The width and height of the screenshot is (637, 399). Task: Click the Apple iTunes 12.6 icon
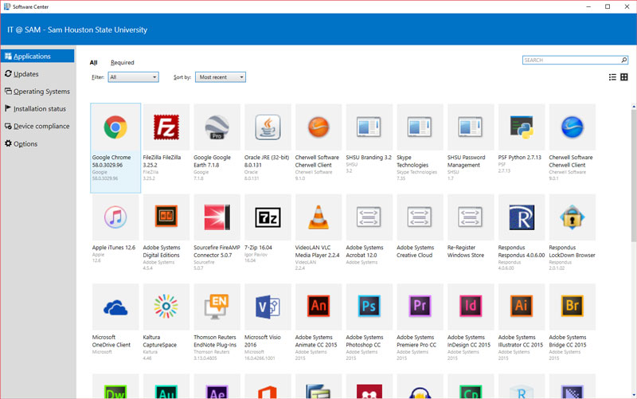tap(115, 217)
